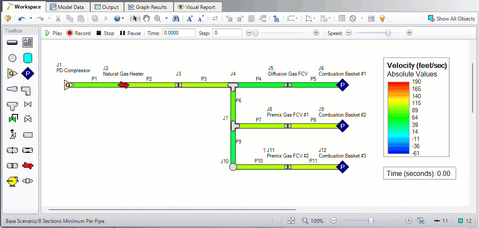Select the Tee junction tool
The width and height of the screenshot is (479, 228).
[x=12, y=104]
